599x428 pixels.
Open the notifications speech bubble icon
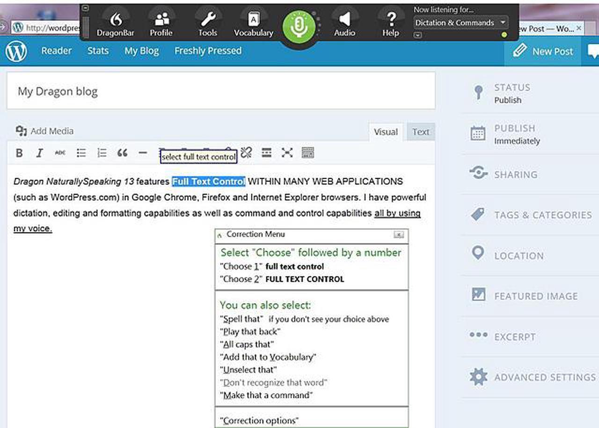tap(593, 51)
